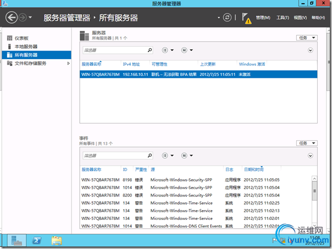Open the view-options dropdown arrow beside refresh
This screenshot has width=332, height=249.
pyautogui.click(x=219, y=18)
